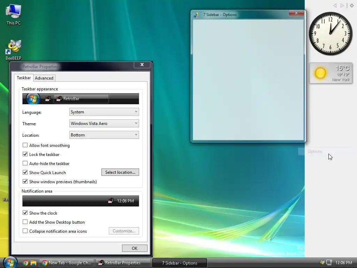357x268 pixels.
Task: Click the network monitor tray icon
Action: (x=329, y=262)
